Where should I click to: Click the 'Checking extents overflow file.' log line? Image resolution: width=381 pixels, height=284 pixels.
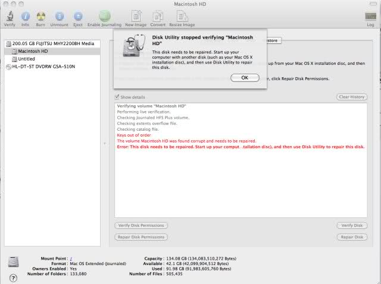pos(147,124)
